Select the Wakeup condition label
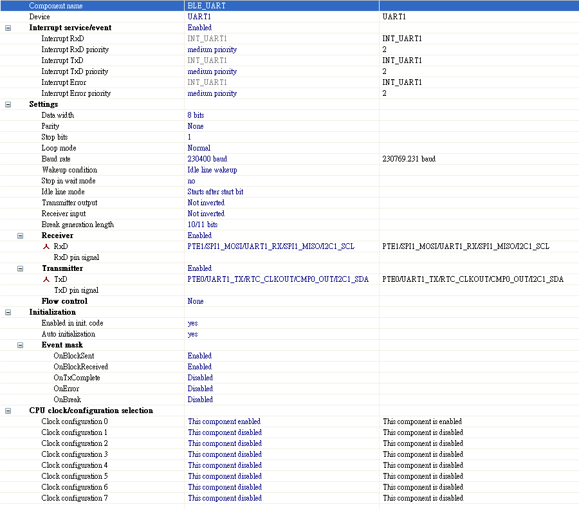The image size is (579, 509). coord(69,170)
